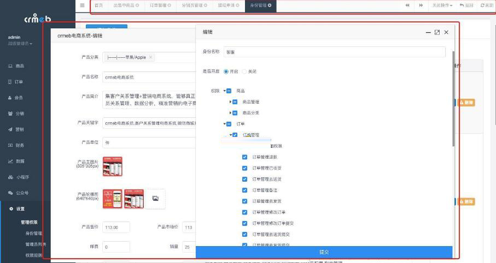Image resolution: width=496 pixels, height=263 pixels.
Task: Open 身份管理 in the sidebar submenu
Action: (33, 234)
